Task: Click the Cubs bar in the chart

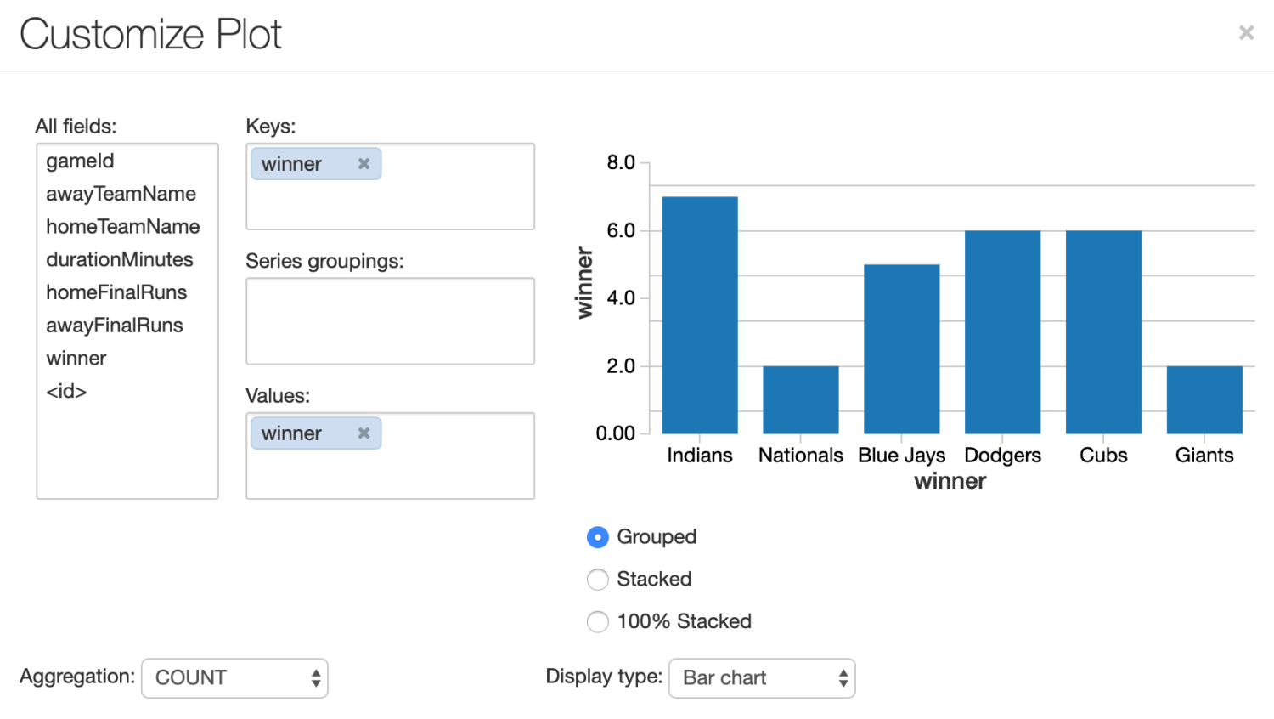Action: click(1103, 332)
